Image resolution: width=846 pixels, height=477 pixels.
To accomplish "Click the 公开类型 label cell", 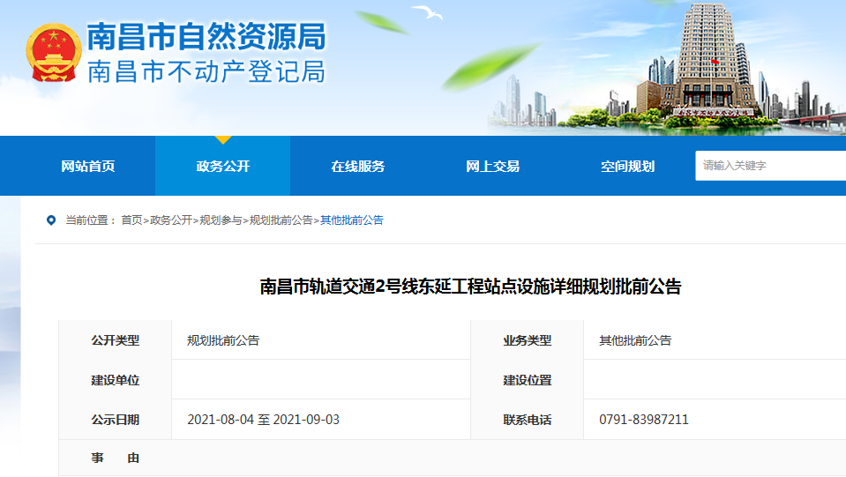I will pyautogui.click(x=115, y=340).
